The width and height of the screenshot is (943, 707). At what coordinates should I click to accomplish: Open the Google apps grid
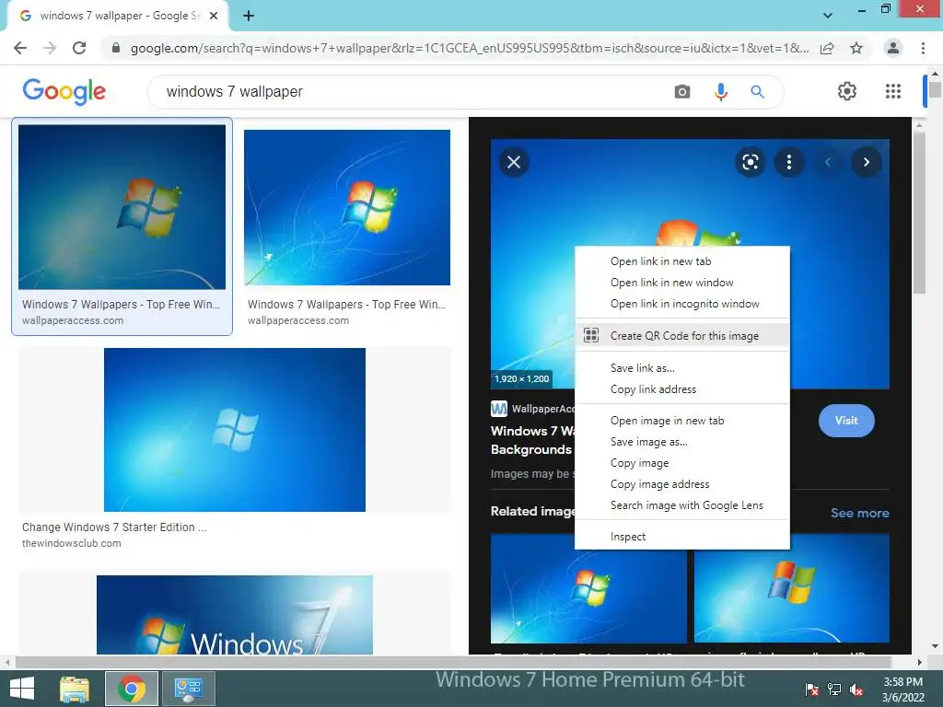click(x=893, y=91)
